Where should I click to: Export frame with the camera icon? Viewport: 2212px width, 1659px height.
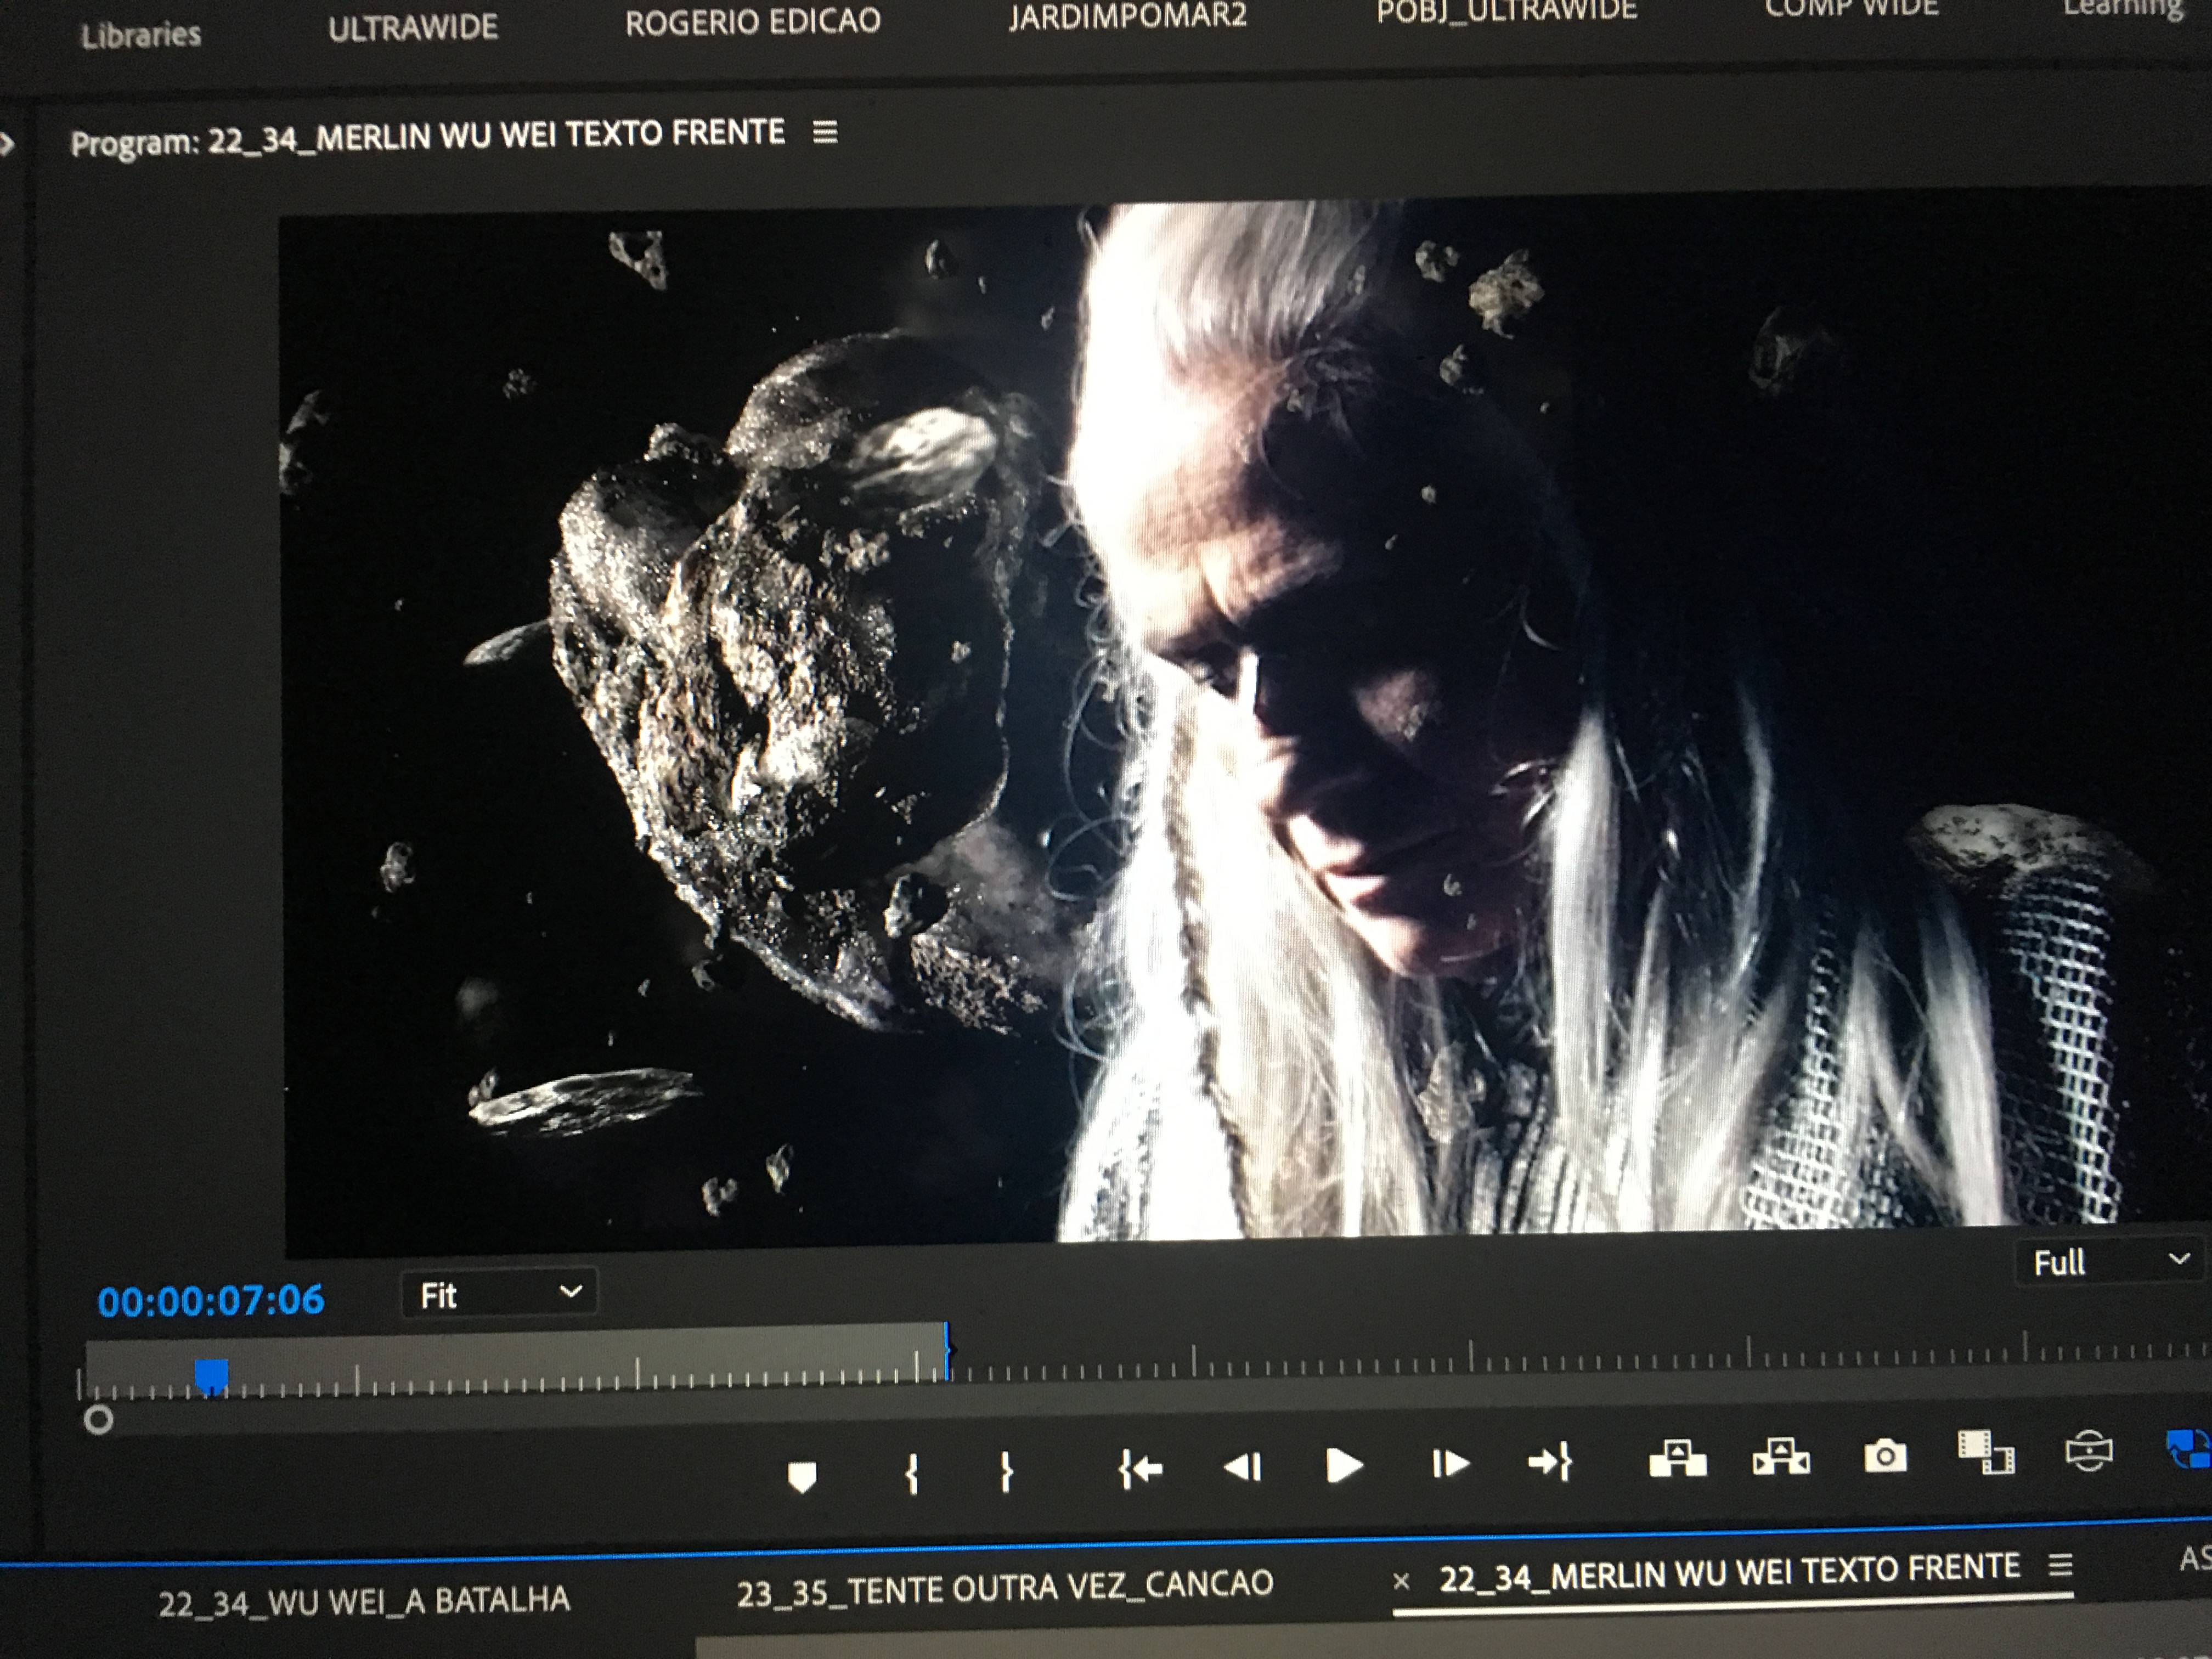pos(1885,1456)
